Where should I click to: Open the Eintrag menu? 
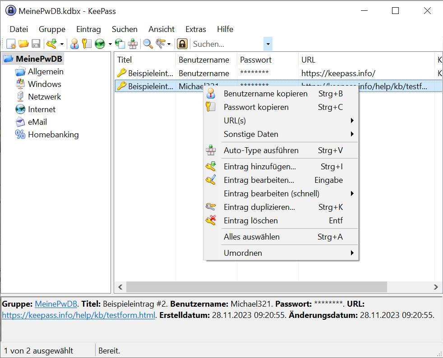[x=88, y=29]
